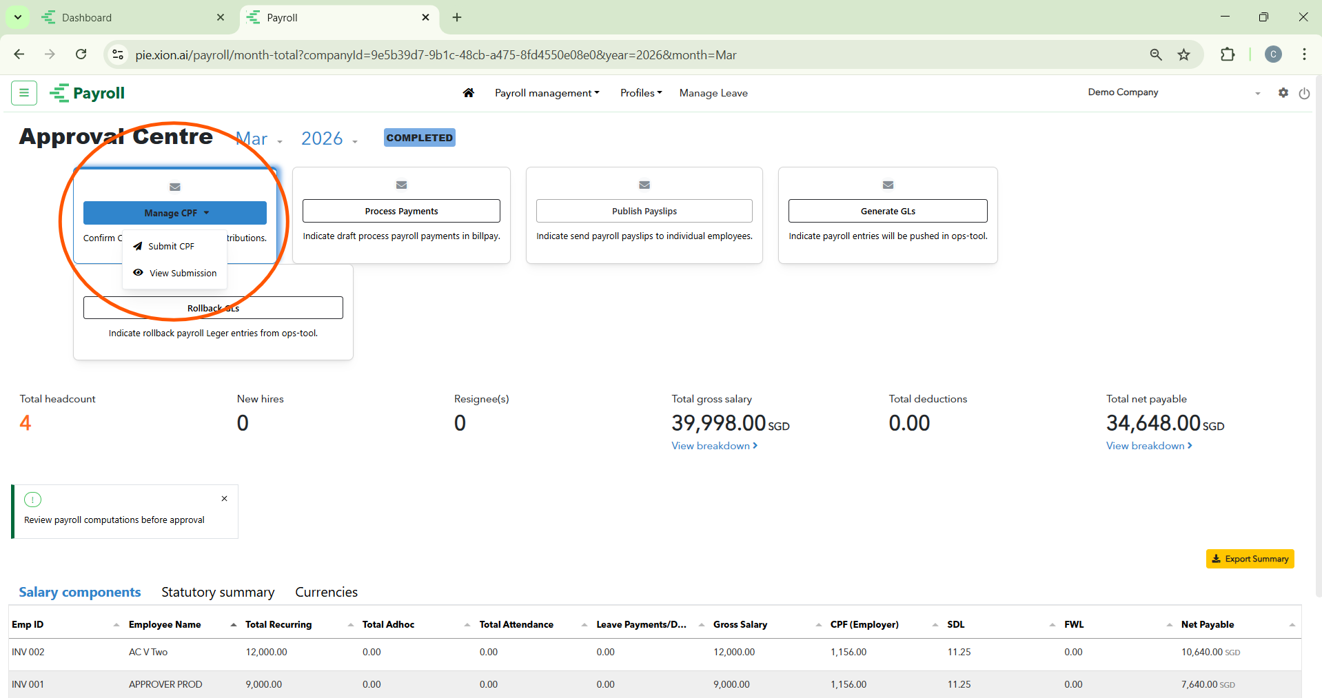This screenshot has height=698, width=1322.
Task: Open browser extensions puzzle icon
Action: [1228, 55]
